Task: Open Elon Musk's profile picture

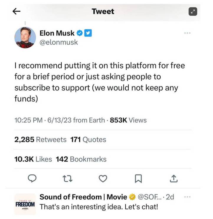Action: click(25, 38)
